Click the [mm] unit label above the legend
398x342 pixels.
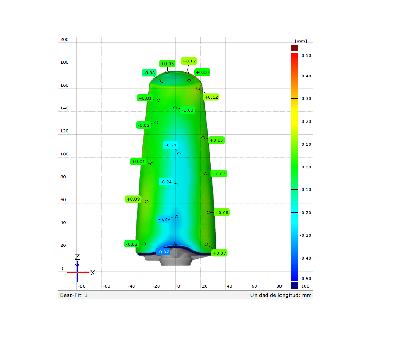[301, 41]
